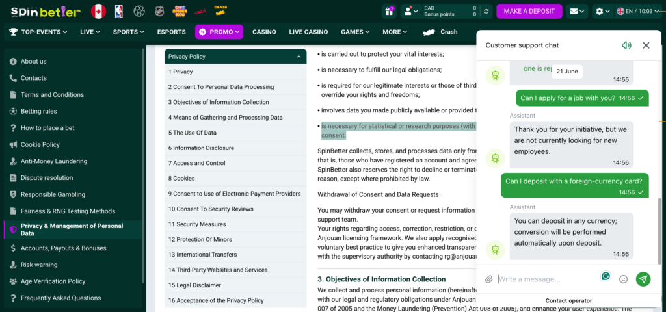
Task: Click the MAKE A DEPOSIT button
Action: click(x=529, y=12)
